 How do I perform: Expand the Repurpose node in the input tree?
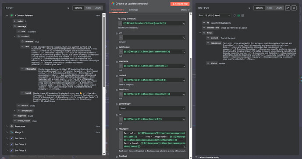tap(7, 126)
